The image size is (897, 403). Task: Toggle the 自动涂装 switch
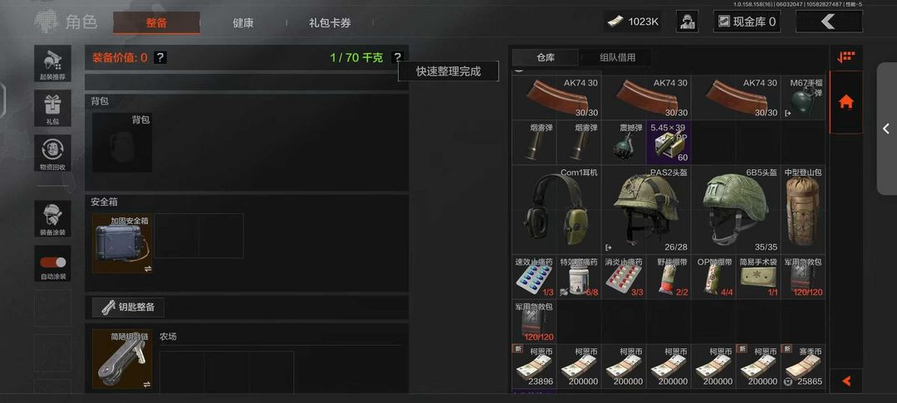52,263
